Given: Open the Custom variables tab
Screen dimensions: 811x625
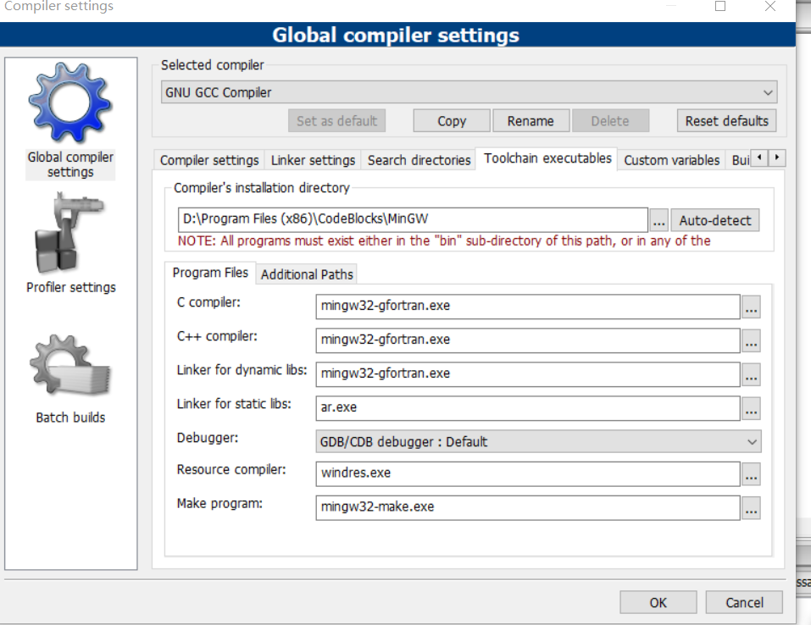Looking at the screenshot, I should tap(671, 160).
